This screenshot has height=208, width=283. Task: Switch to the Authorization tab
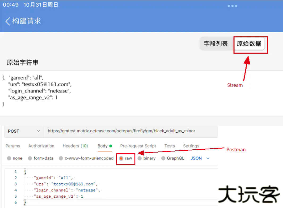pyautogui.click(x=41, y=146)
